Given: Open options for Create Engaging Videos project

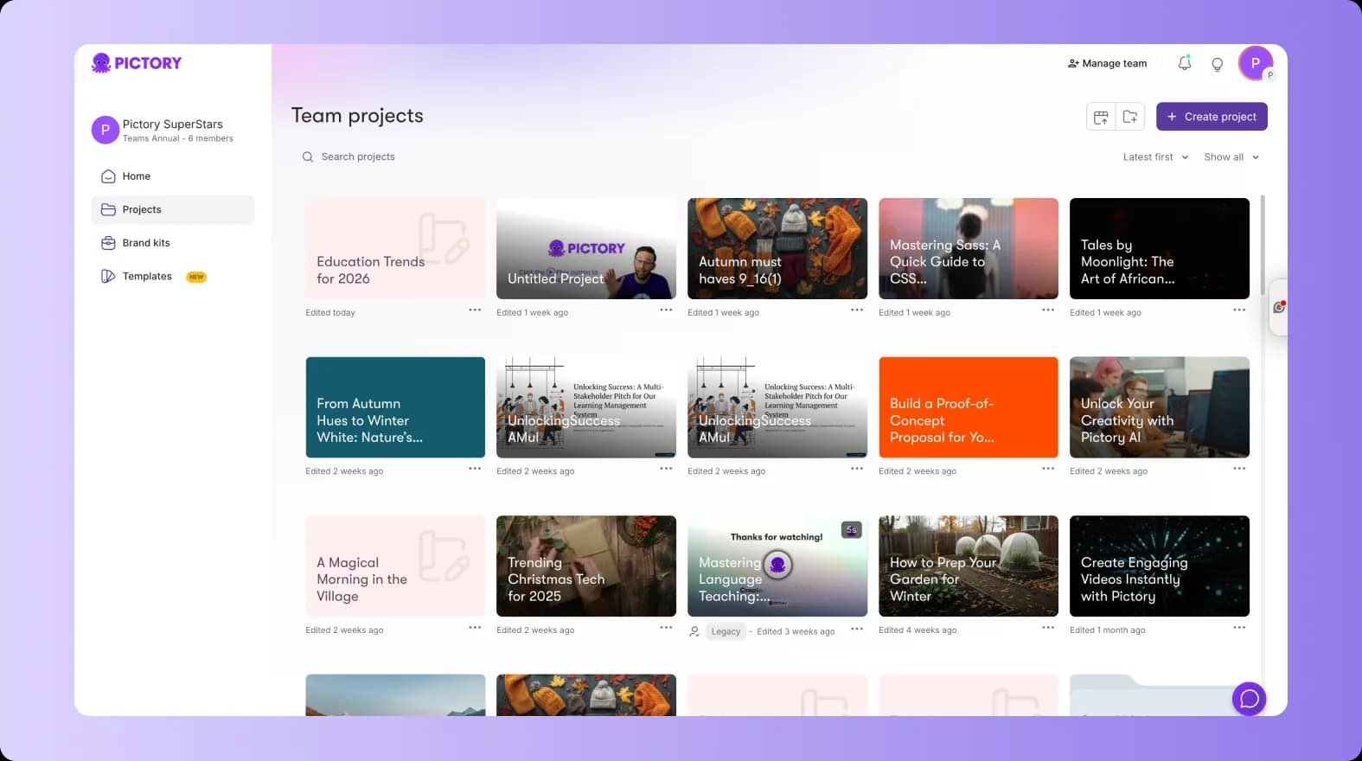Looking at the screenshot, I should click(1239, 628).
